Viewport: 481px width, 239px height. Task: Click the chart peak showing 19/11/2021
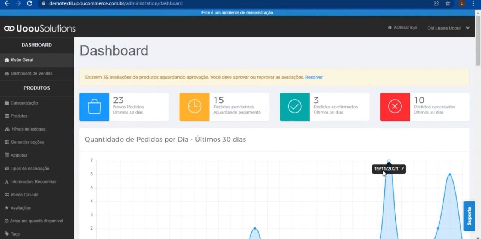point(389,161)
